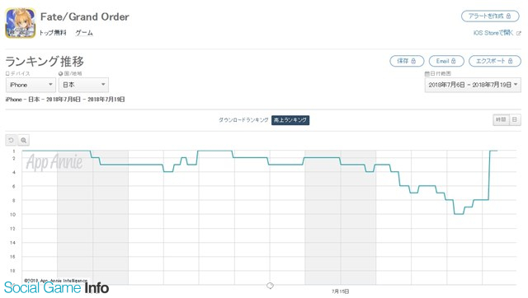Select the magnifier zoom tool icon

(x=23, y=140)
